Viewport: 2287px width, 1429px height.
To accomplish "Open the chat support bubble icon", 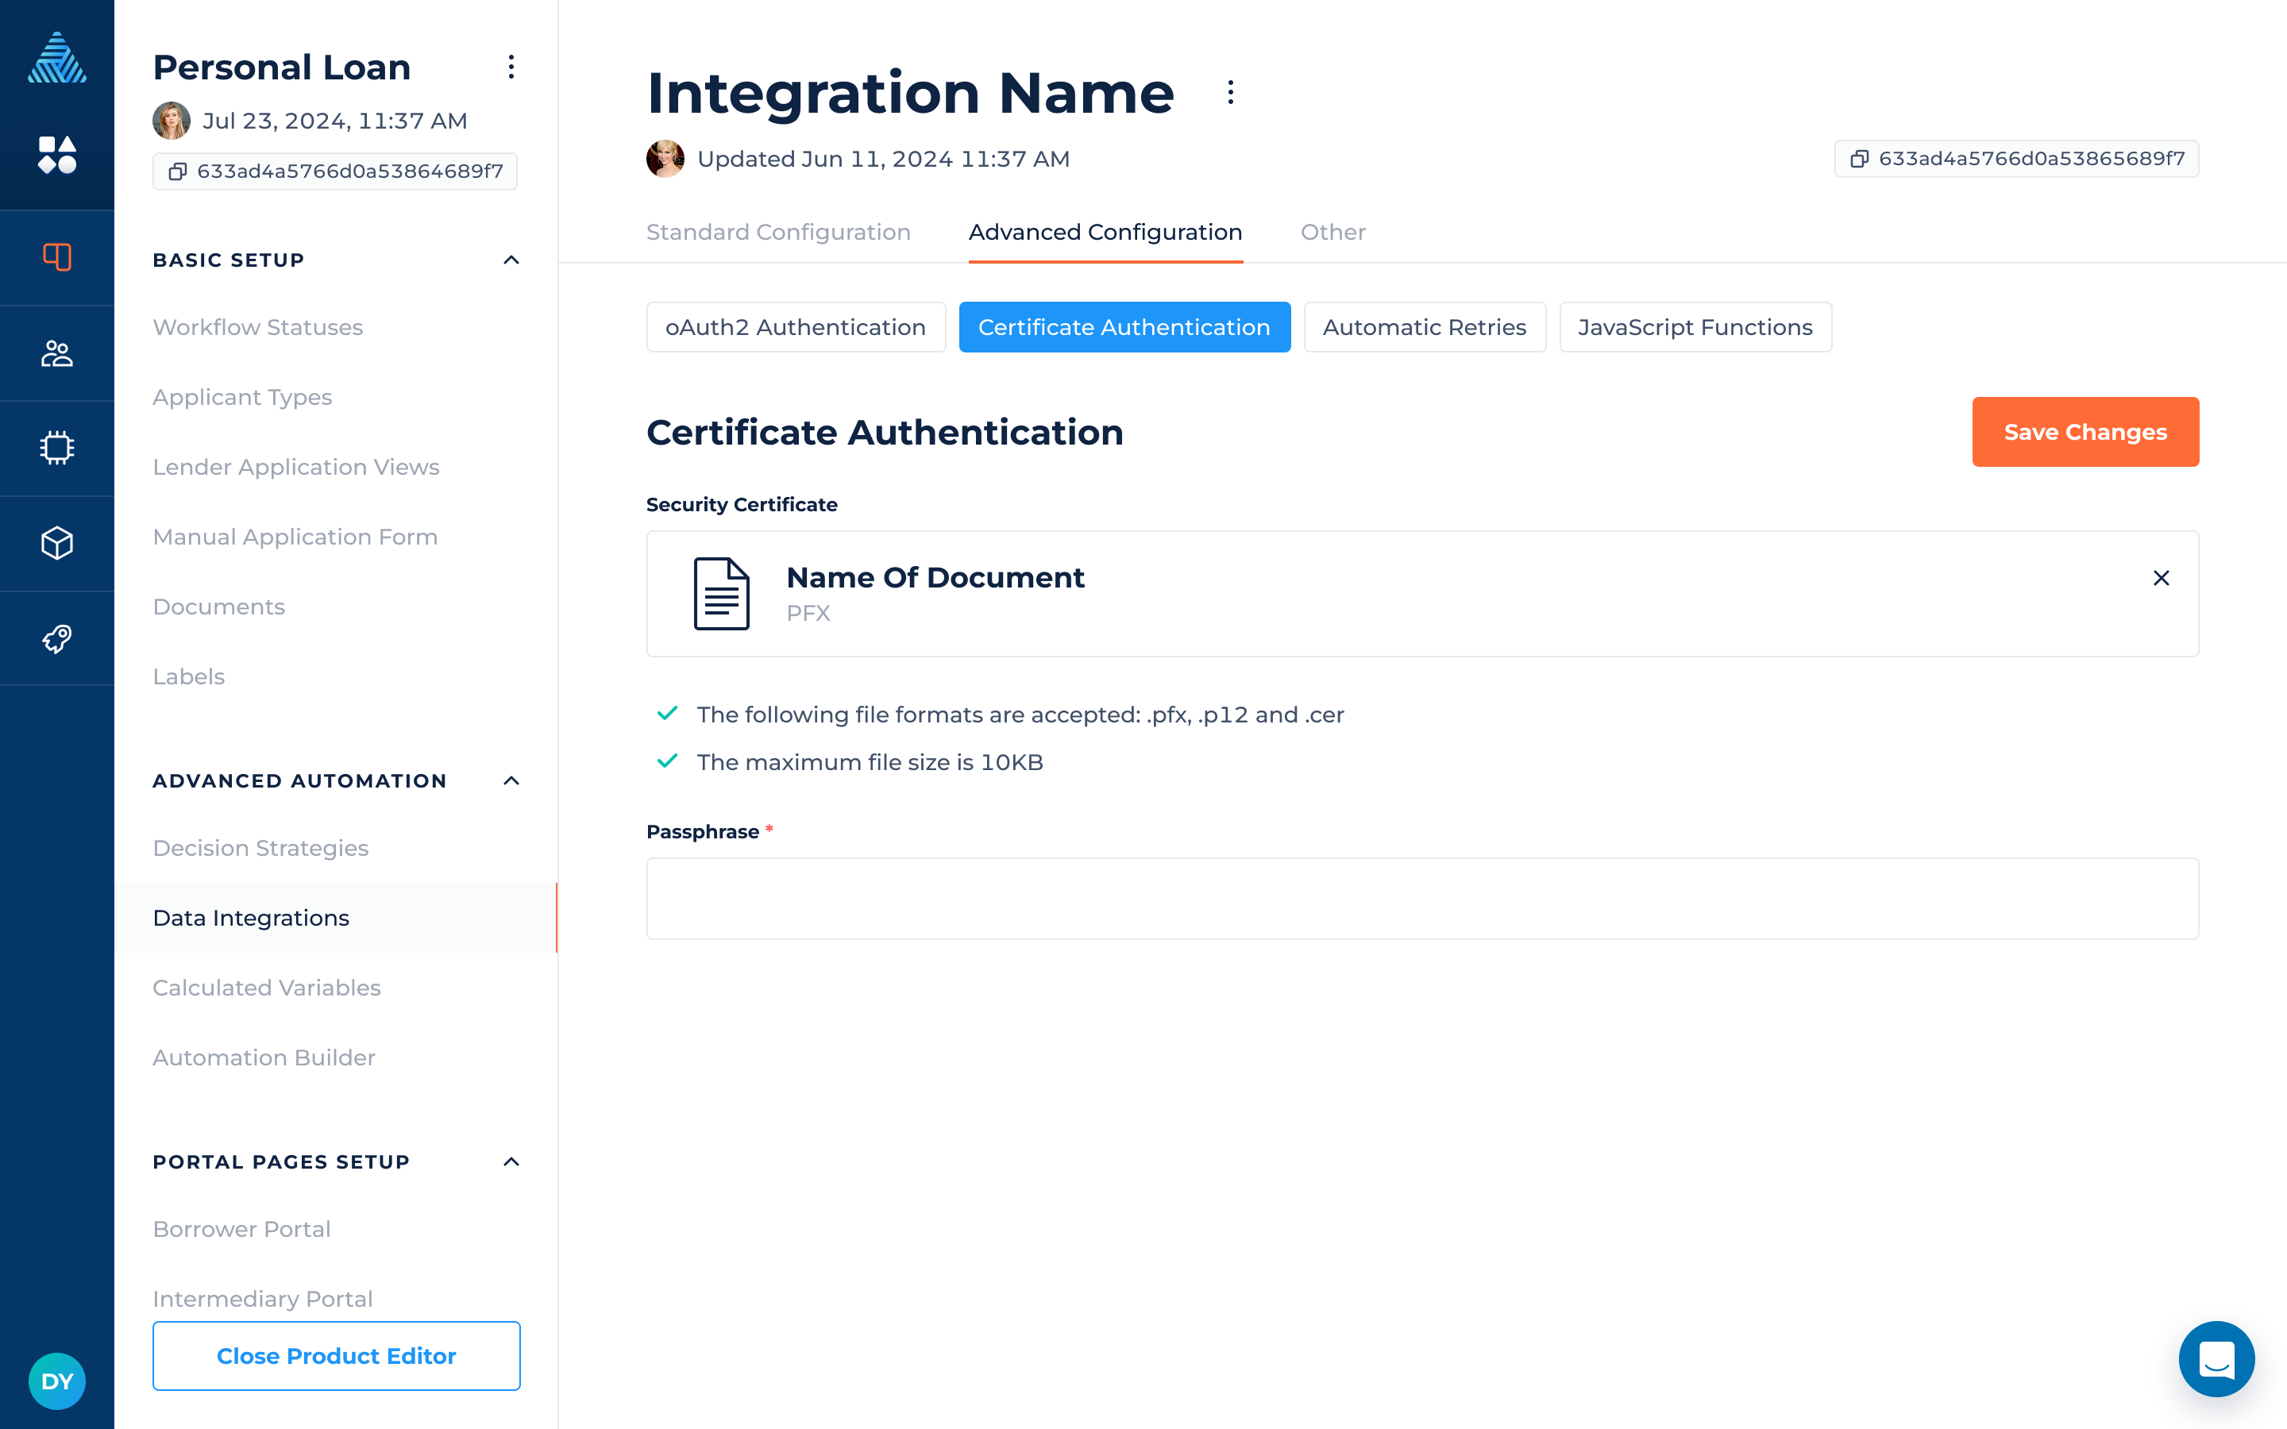I will pyautogui.click(x=2216, y=1359).
